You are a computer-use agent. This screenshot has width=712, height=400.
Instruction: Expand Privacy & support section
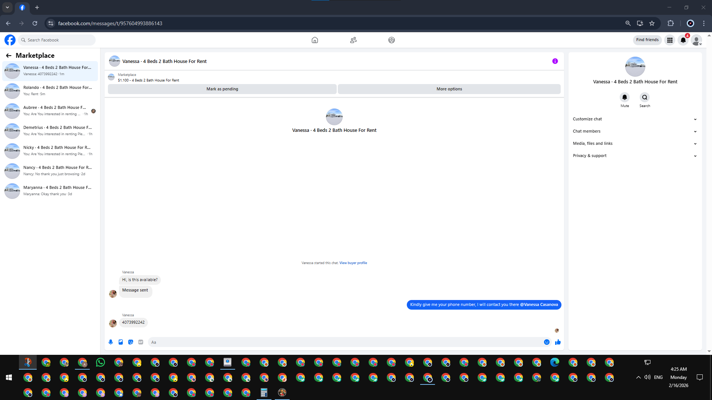pyautogui.click(x=634, y=156)
